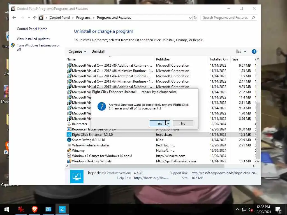Open the Control Panel breadcrumb
Image resolution: width=287 pixels, height=215 pixels.
click(x=60, y=18)
